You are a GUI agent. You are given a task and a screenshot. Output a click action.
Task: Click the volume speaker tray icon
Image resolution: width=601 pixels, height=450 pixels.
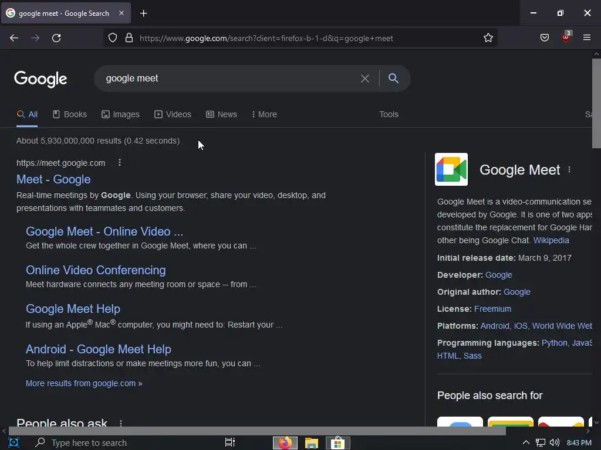(554, 443)
